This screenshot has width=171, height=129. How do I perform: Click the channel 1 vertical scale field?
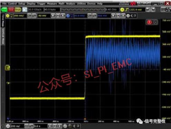[x=20, y=16]
